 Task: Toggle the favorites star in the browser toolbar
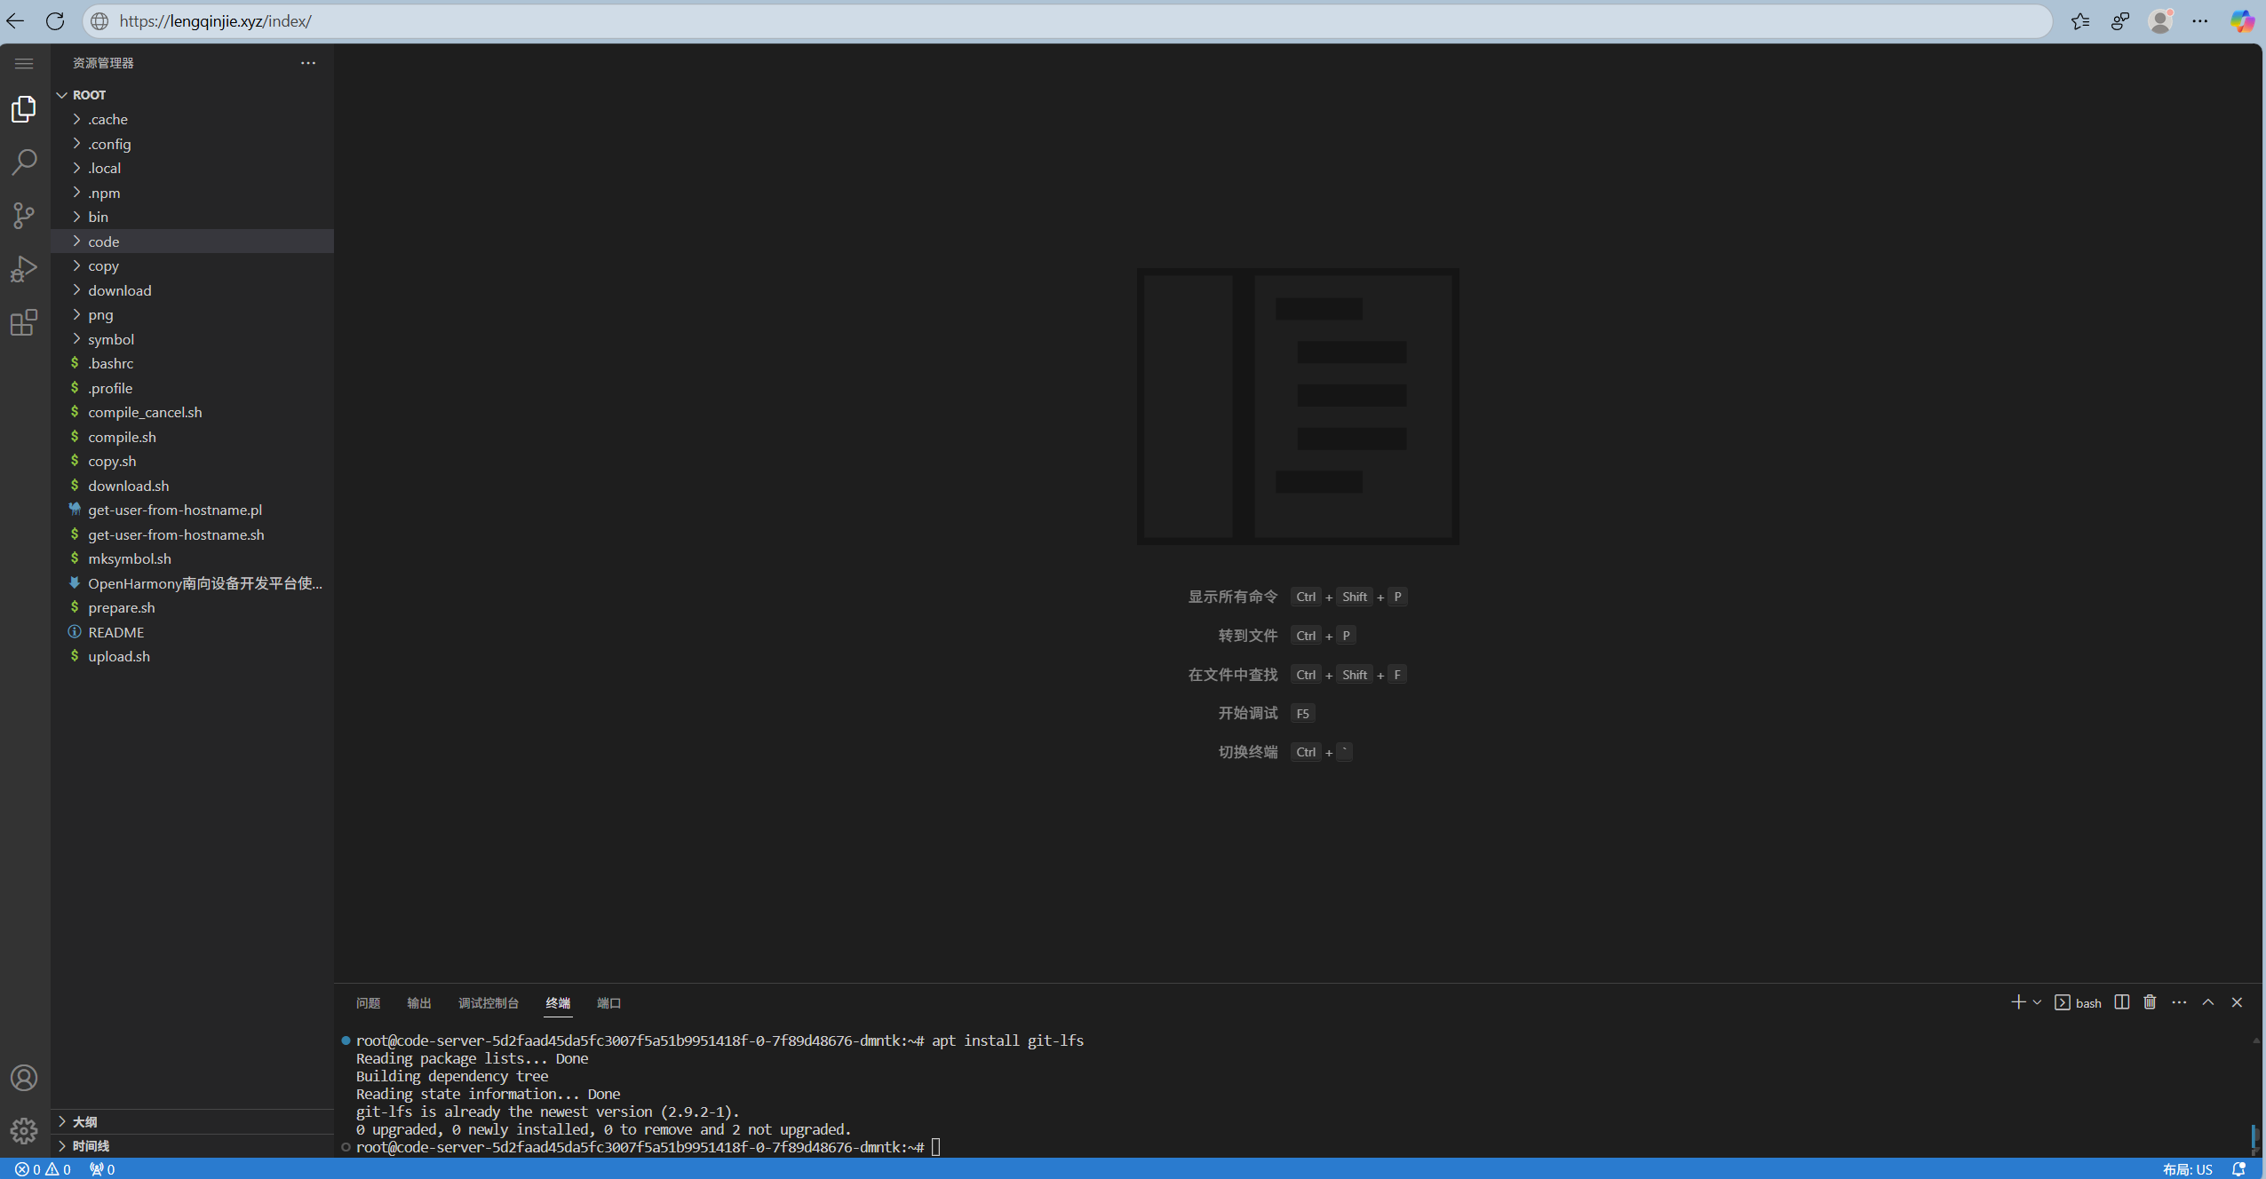pyautogui.click(x=2079, y=20)
